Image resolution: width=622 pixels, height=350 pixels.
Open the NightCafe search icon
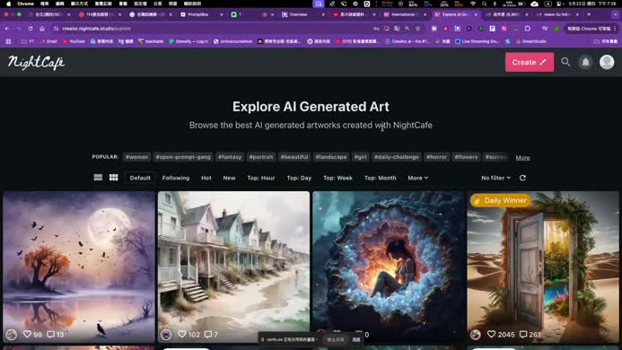565,62
